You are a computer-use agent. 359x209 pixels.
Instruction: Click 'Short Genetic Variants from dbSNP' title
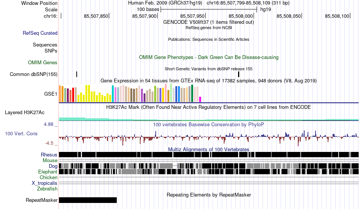point(209,69)
